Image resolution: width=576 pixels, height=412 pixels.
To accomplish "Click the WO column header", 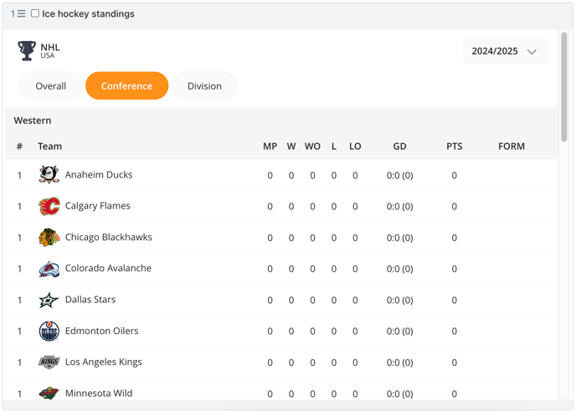I will tap(312, 147).
